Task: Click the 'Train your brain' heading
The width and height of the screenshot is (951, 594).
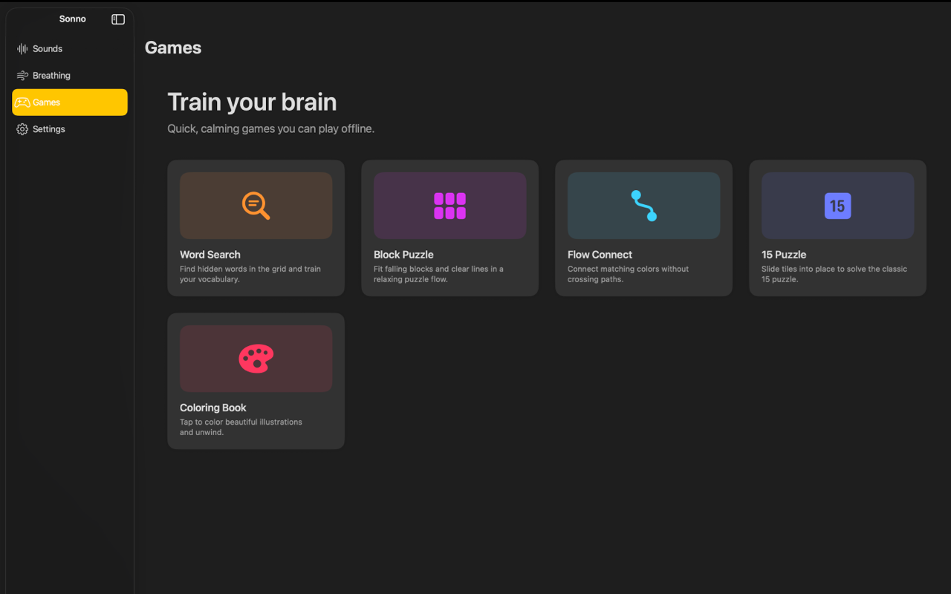Action: tap(252, 102)
